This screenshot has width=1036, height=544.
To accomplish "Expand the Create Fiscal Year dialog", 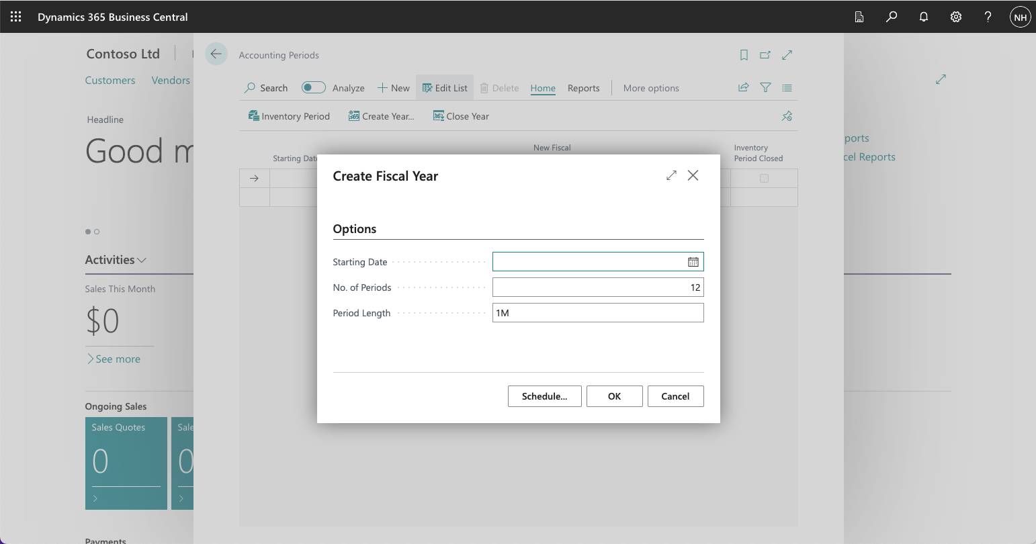I will click(x=671, y=175).
